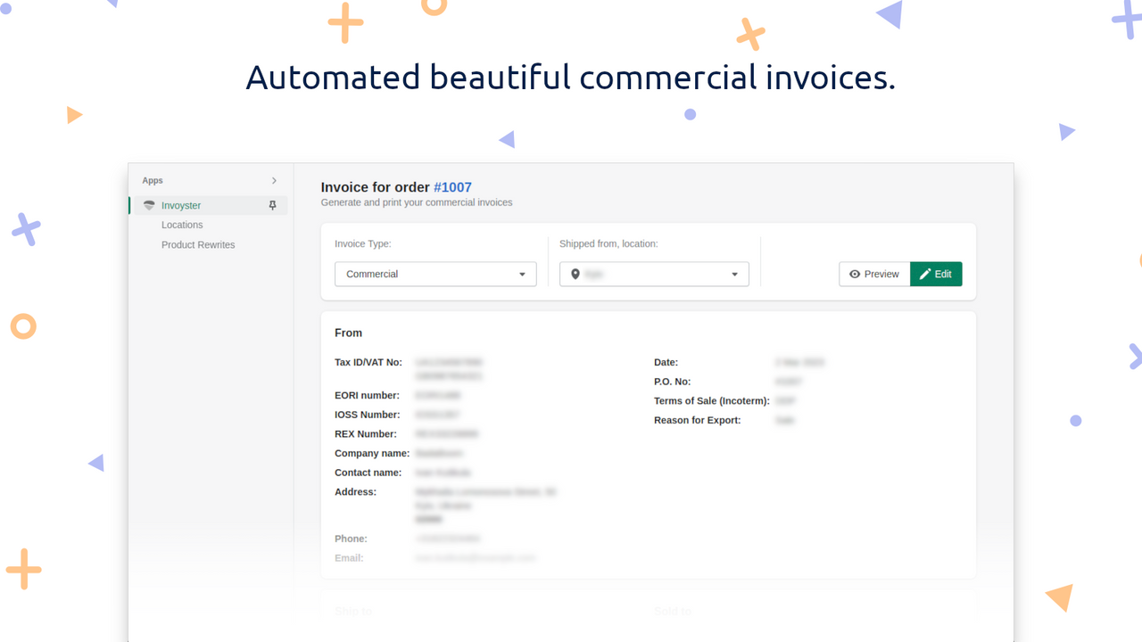Viewport: 1142px width, 642px height.
Task: Open the Shipped from location selector
Action: tap(654, 274)
